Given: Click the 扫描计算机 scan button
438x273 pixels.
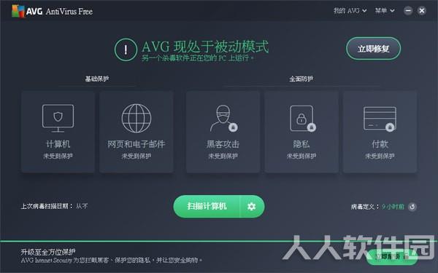Looking at the screenshot, I should pyautogui.click(x=207, y=207).
